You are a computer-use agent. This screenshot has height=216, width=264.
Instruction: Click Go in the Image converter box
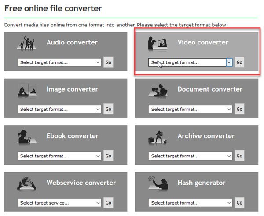(108, 109)
